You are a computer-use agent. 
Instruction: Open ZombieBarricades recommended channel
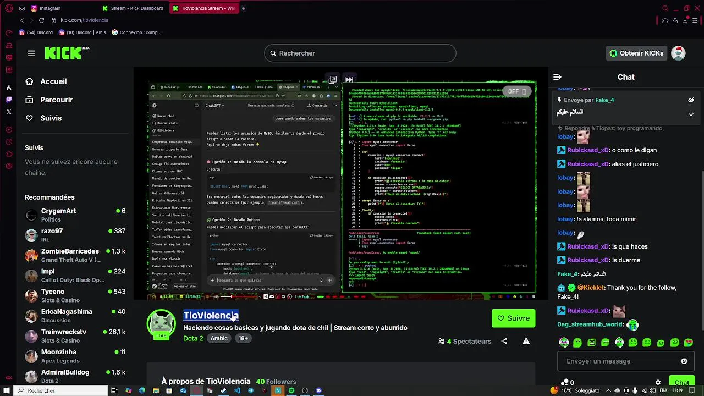pyautogui.click(x=75, y=255)
